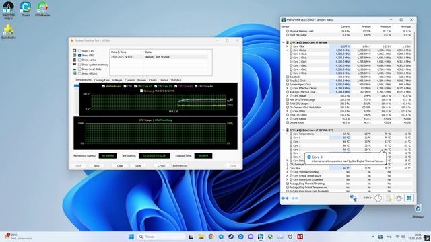Toggle the CPU Core #1 graph checkbox
431x242 pixels.
click(135, 86)
